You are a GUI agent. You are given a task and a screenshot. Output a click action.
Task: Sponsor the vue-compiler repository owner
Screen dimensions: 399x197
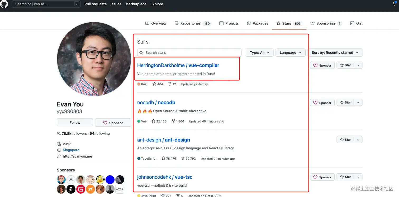(322, 65)
